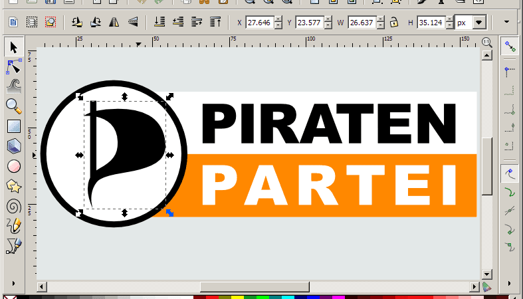The image size is (523, 299).
Task: Rotate selection 90° clockwise
Action: point(96,23)
